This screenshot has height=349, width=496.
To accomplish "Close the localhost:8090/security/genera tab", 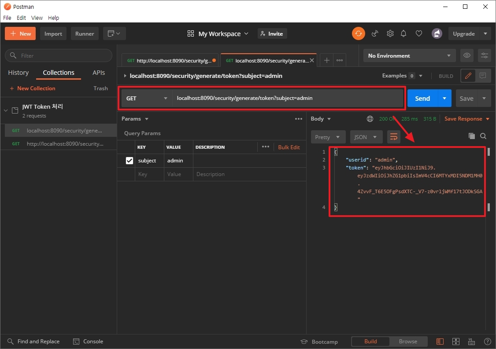I will (312, 60).
